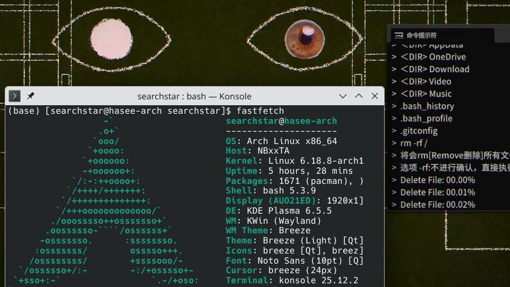Click the Konsole title 'searchstar : bash — Konsole'

[x=194, y=96]
